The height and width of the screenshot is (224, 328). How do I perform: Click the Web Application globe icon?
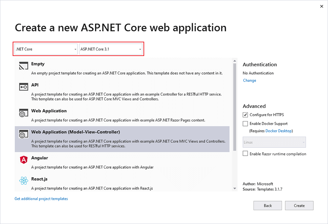(x=24, y=113)
